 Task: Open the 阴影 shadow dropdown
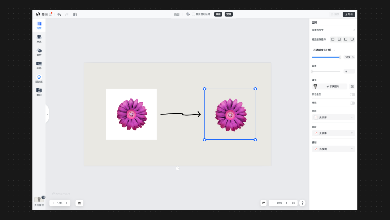click(x=333, y=118)
